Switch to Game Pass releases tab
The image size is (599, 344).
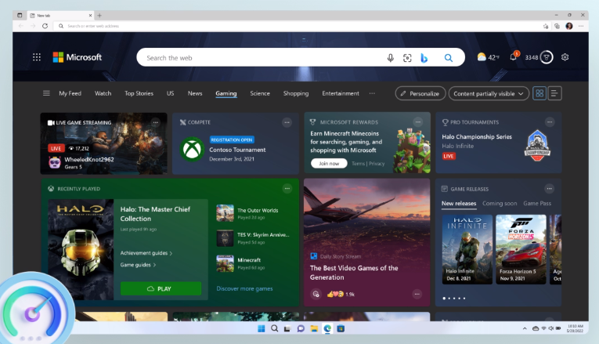[x=537, y=203]
